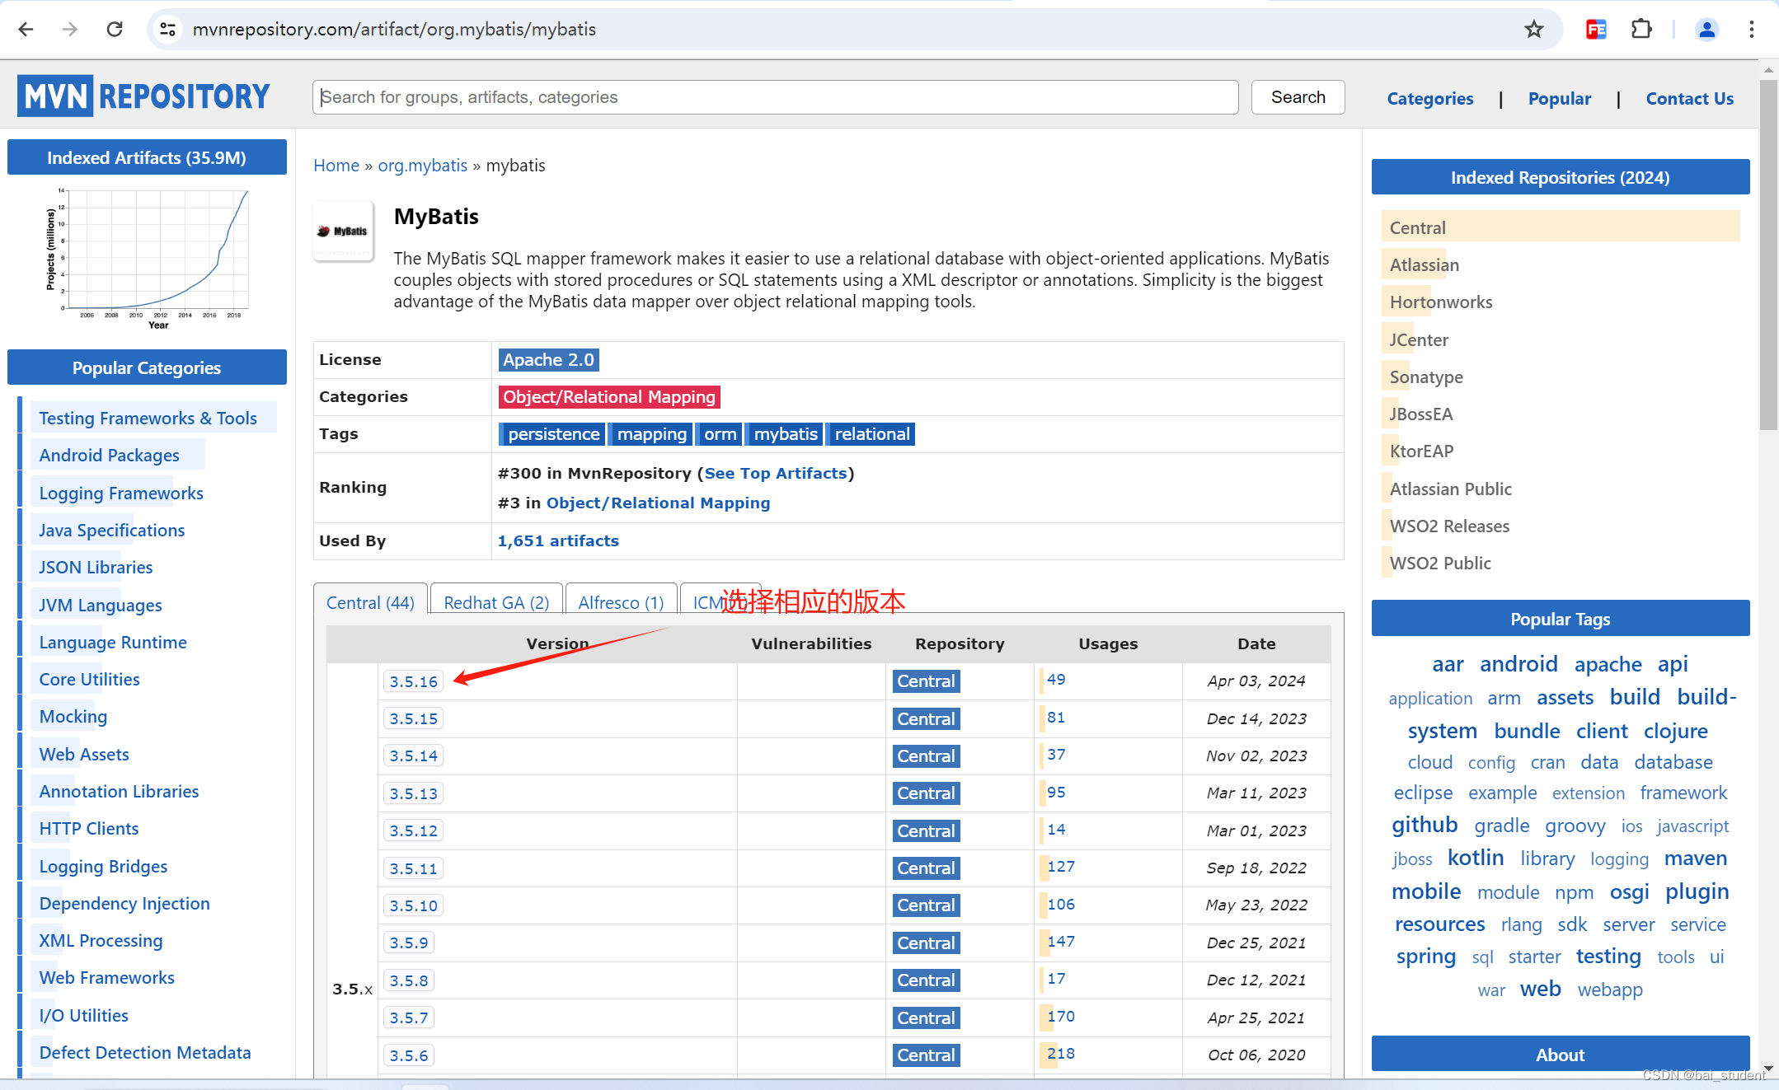The image size is (1779, 1090).
Task: Bookmark page using star icon
Action: tap(1533, 30)
